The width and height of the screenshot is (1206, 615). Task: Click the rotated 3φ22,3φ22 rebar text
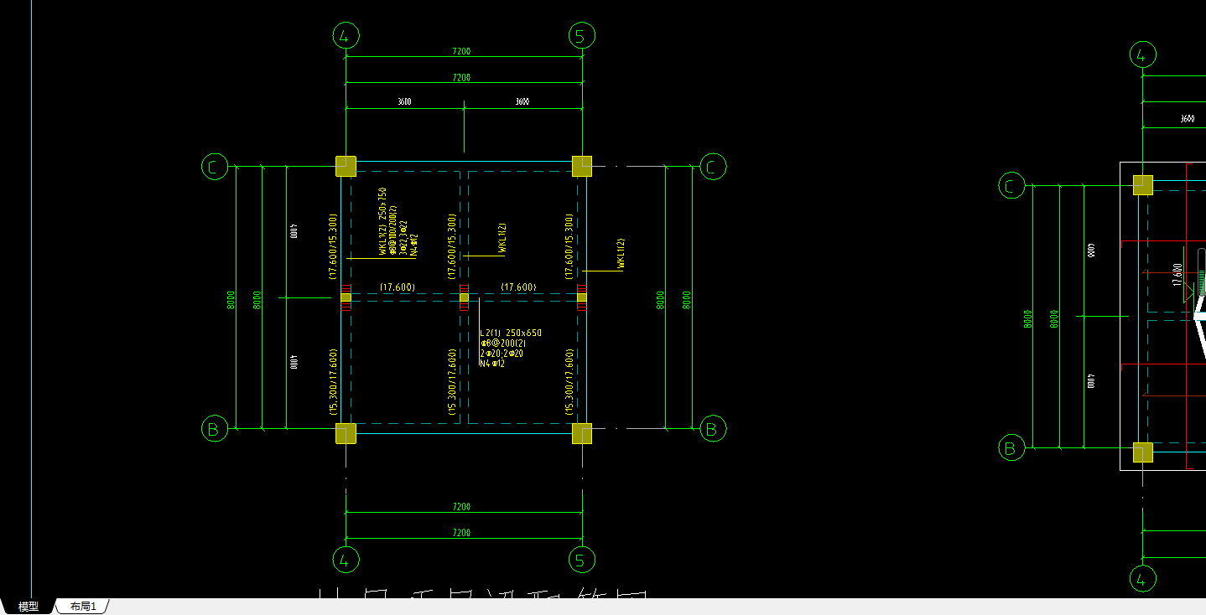403,239
